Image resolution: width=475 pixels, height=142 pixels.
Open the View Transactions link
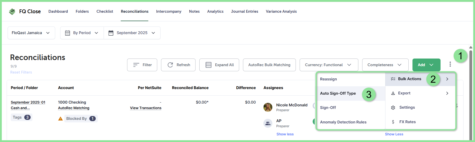click(146, 108)
